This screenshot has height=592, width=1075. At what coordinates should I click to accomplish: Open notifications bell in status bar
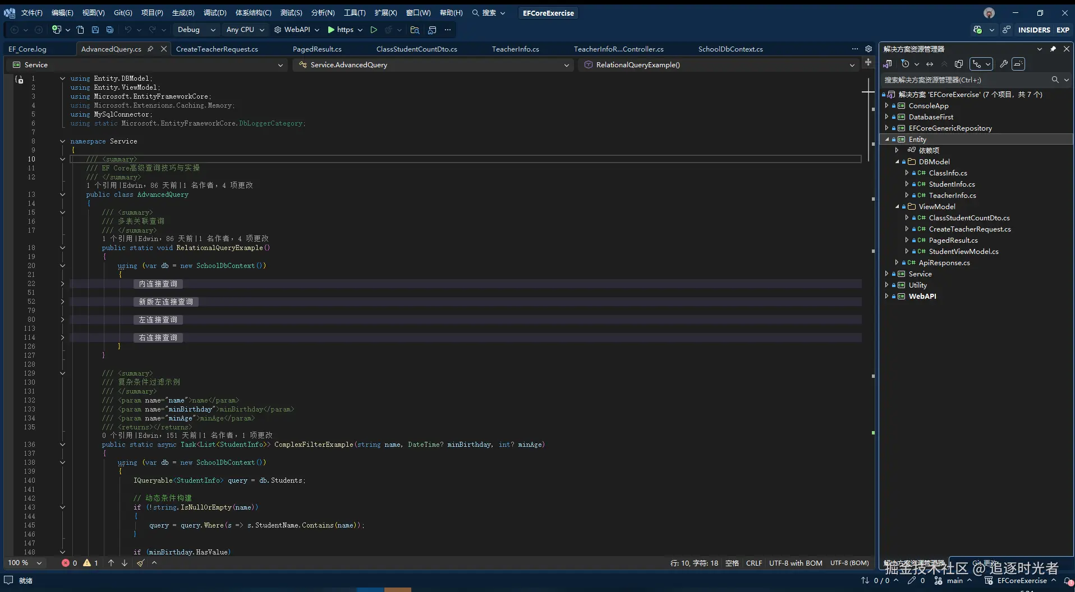[1068, 581]
